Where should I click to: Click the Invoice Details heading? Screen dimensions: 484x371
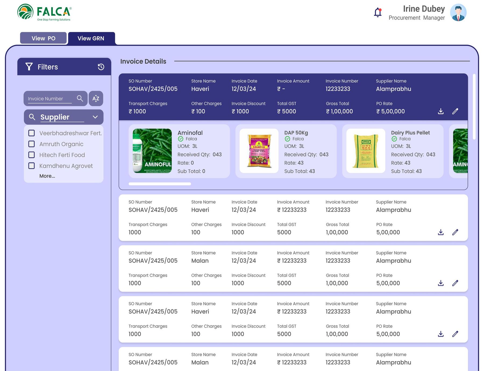(x=143, y=61)
